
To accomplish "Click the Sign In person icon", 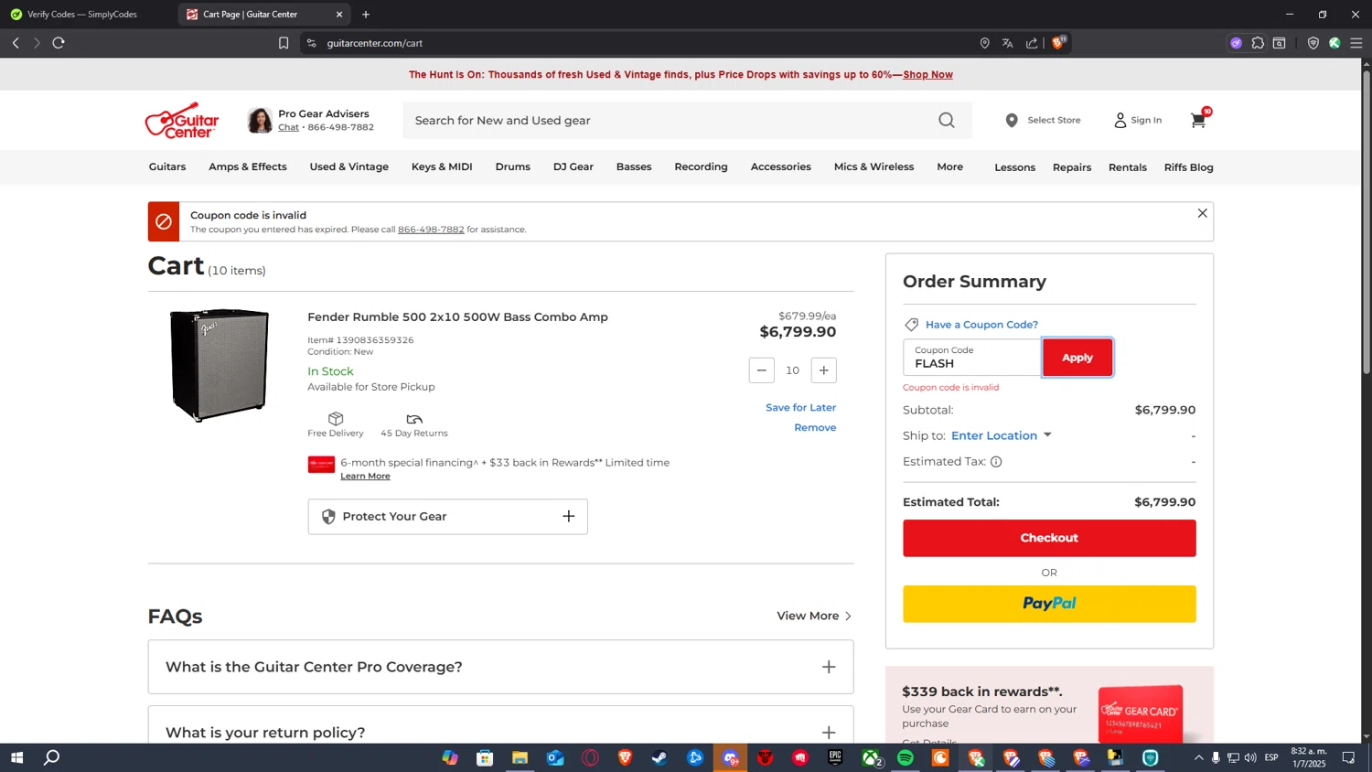I will 1120,120.
